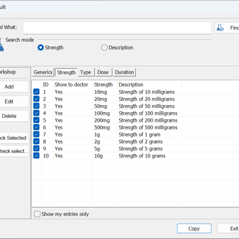Click the Description column header
This screenshot has width=239, height=239.
(149, 85)
